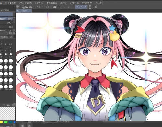The height and width of the screenshot is (127, 162).
Task: Click the Save icon in command bar
Action: (31, 7)
